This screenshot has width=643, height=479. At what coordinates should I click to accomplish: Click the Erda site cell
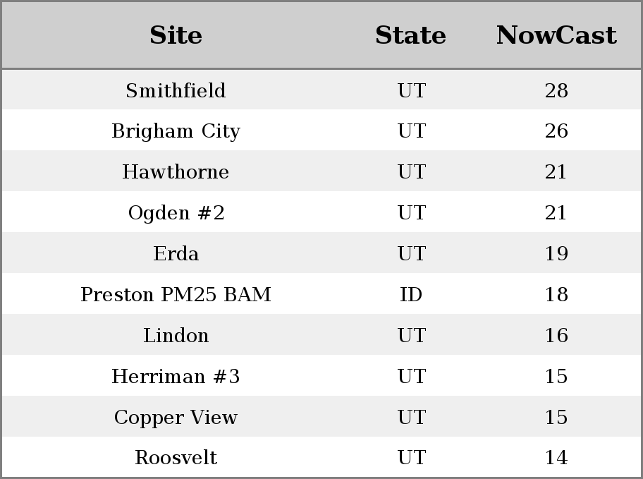click(176, 254)
